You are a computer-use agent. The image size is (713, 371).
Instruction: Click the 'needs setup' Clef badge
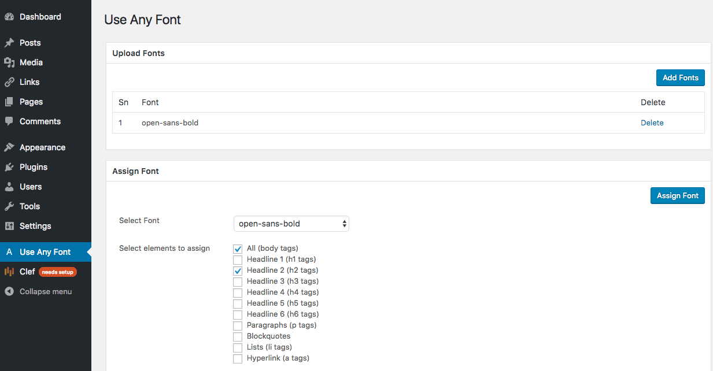pos(57,272)
